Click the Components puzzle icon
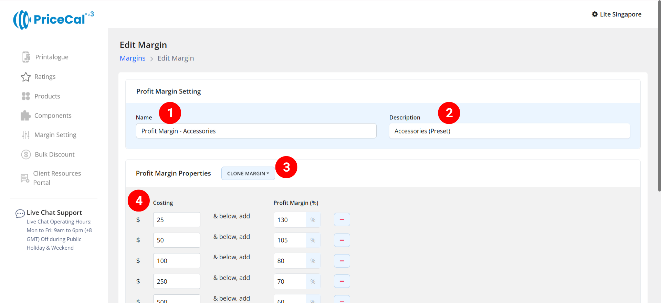Viewport: 661px width, 303px height. (x=26, y=116)
